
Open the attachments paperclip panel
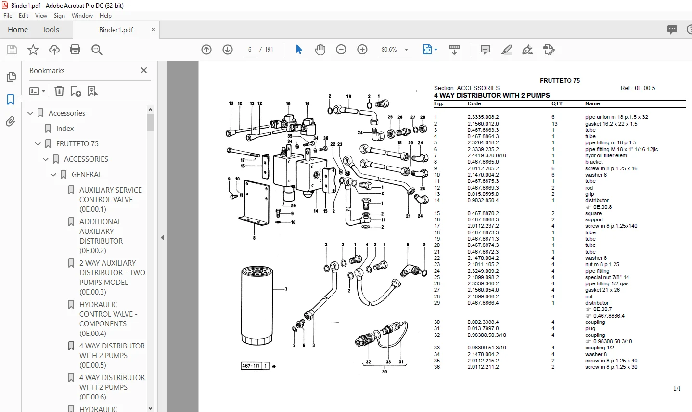pos(11,122)
